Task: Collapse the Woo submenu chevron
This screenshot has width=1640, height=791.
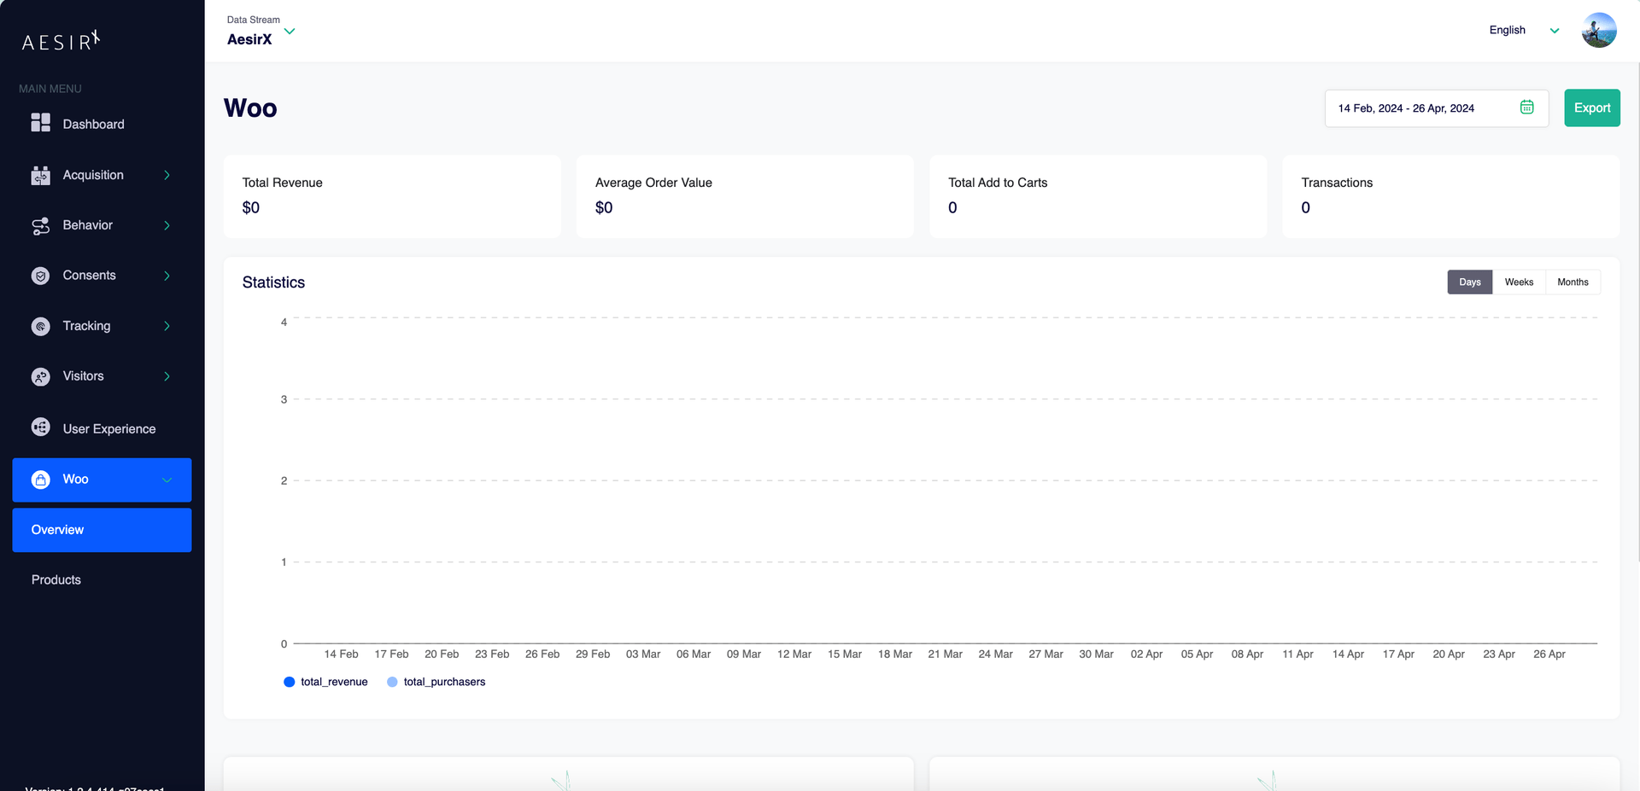Action: point(166,480)
